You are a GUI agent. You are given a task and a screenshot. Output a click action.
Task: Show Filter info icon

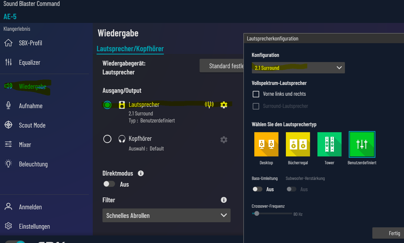[224, 200]
